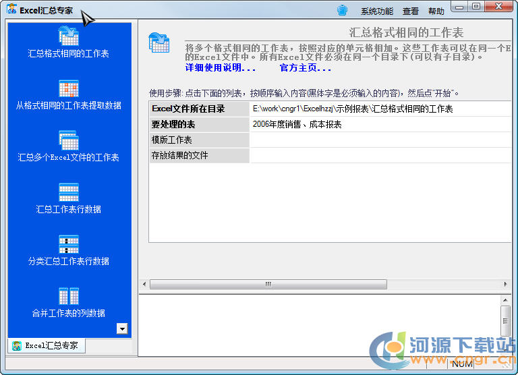This screenshot has width=518, height=375.
Task: Select the 从格式相同的工作表提取数据 icon
Action: [x=69, y=88]
